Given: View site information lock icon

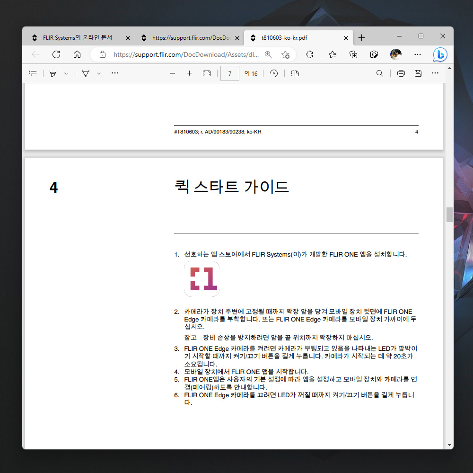Looking at the screenshot, I should 103,54.
